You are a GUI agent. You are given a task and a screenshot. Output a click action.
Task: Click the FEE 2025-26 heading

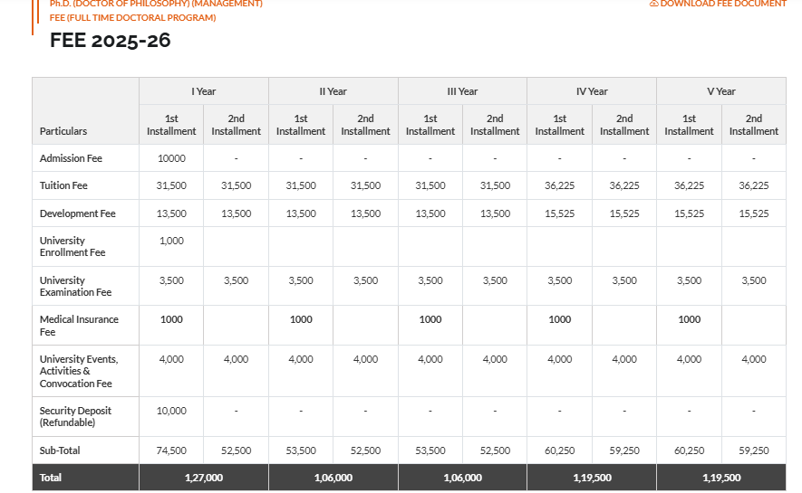pyautogui.click(x=110, y=41)
